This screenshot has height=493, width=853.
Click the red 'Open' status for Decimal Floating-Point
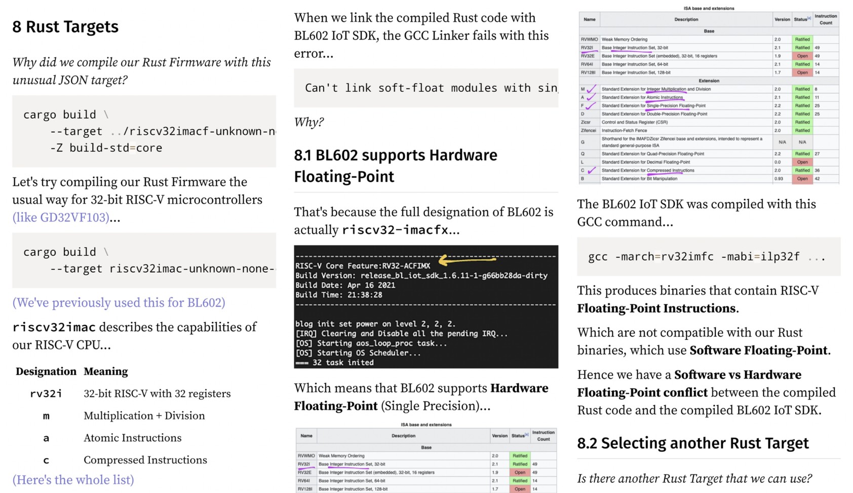click(802, 162)
